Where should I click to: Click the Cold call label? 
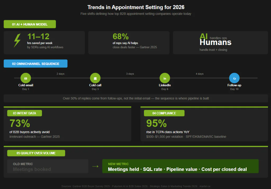pos(95,85)
